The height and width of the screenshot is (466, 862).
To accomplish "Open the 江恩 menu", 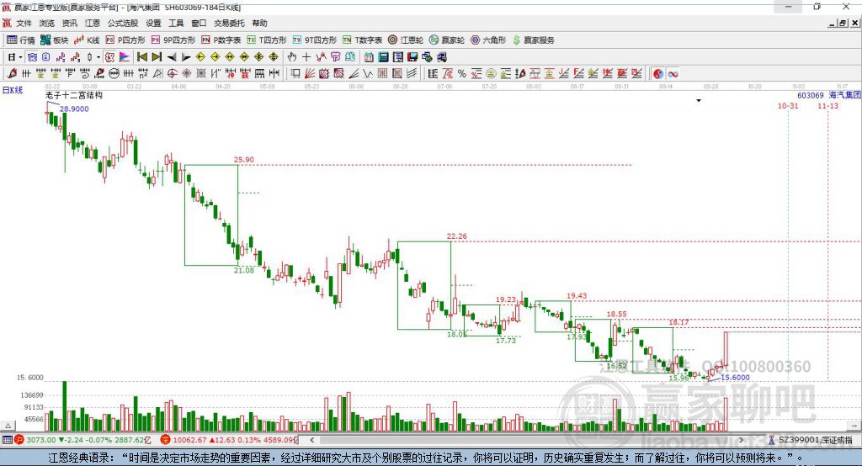I will coord(93,23).
